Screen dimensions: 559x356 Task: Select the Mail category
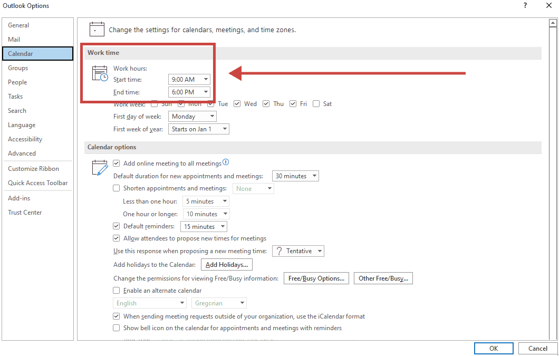37,40
